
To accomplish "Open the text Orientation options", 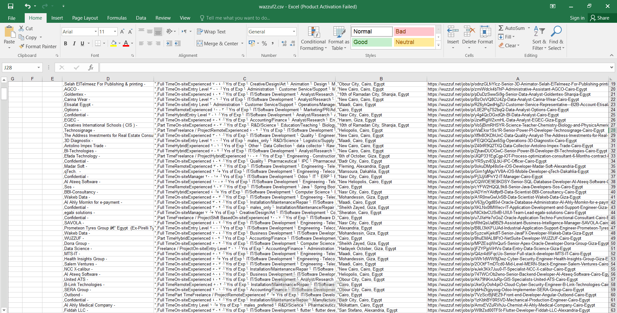I will (x=171, y=31).
